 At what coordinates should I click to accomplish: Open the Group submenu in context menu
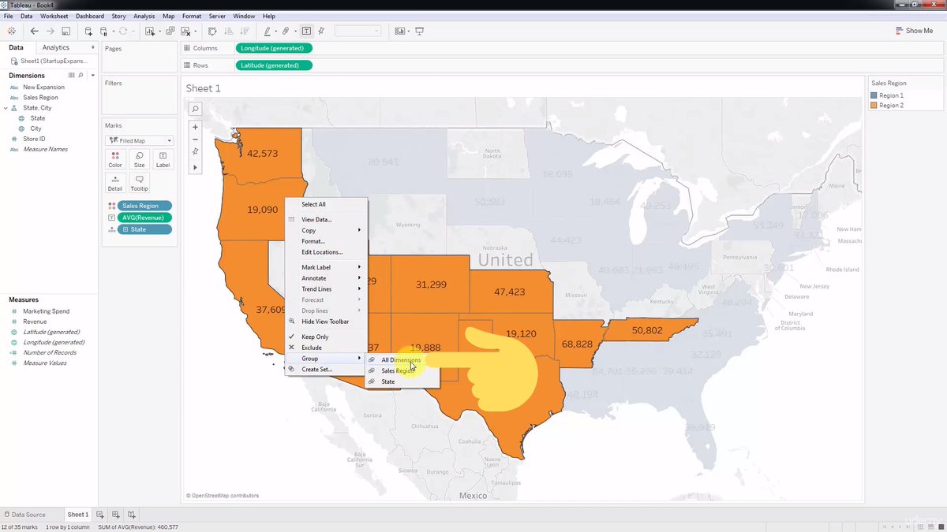pos(326,359)
